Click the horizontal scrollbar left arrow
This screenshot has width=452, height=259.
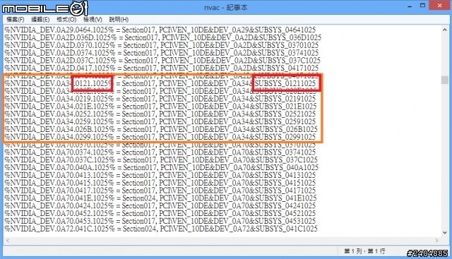8,240
